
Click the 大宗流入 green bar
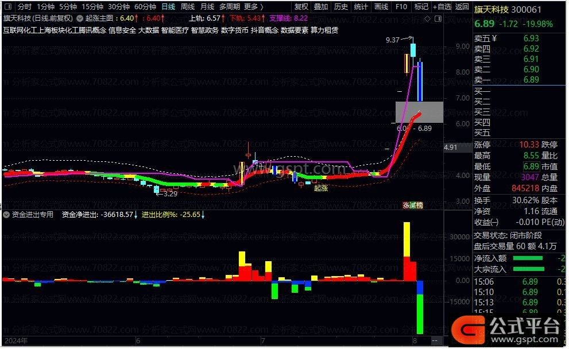(x=529, y=269)
